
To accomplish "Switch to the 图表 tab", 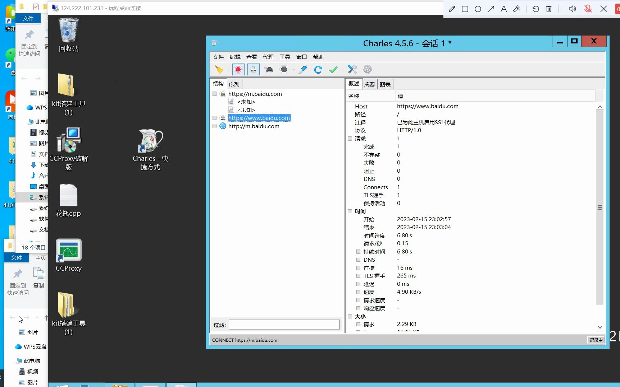I will click(x=385, y=84).
